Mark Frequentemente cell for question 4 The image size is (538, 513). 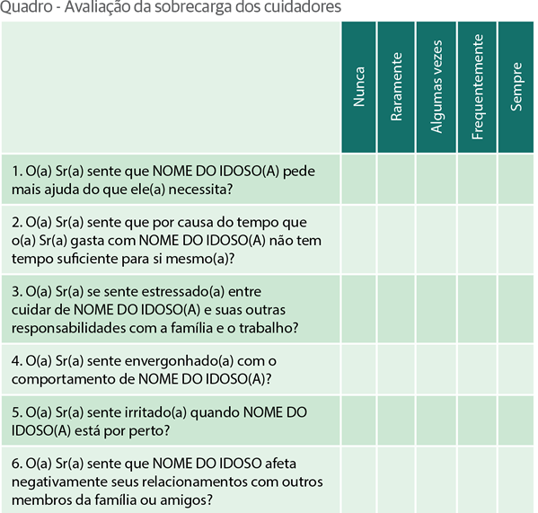[x=477, y=369]
